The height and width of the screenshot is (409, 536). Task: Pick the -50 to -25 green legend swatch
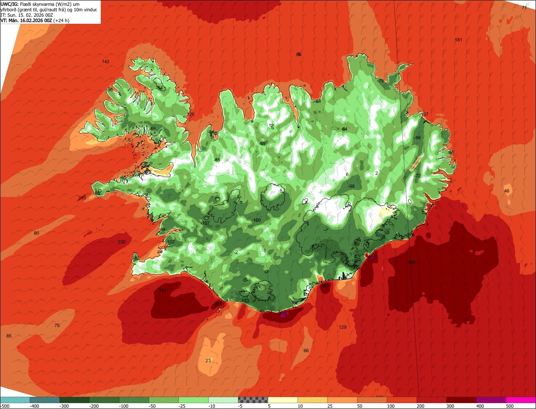(x=164, y=400)
